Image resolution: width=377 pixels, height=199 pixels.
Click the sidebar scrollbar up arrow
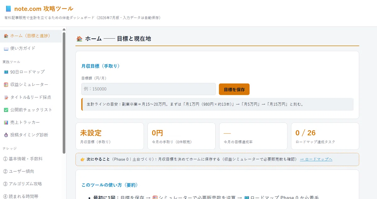(x=64, y=30)
